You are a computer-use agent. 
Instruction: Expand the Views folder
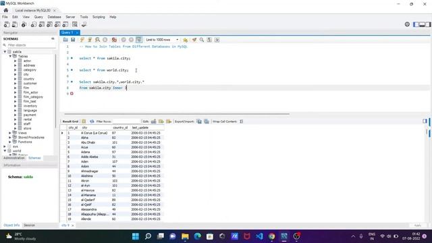10,133
